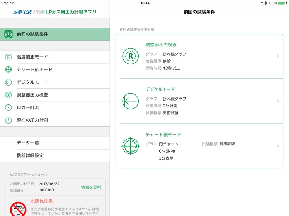The image size is (289, 216).
Task: Click the Wi-Fi status icon
Action: [12, 3]
